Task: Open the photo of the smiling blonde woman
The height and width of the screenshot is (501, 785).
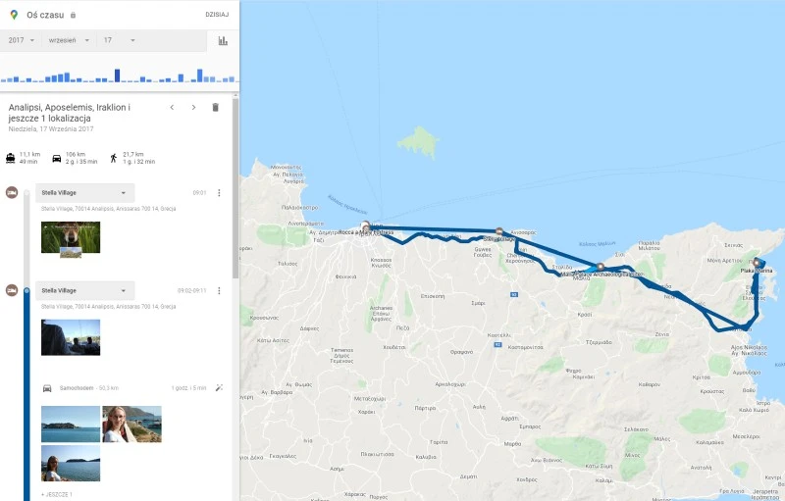Action: click(131, 425)
